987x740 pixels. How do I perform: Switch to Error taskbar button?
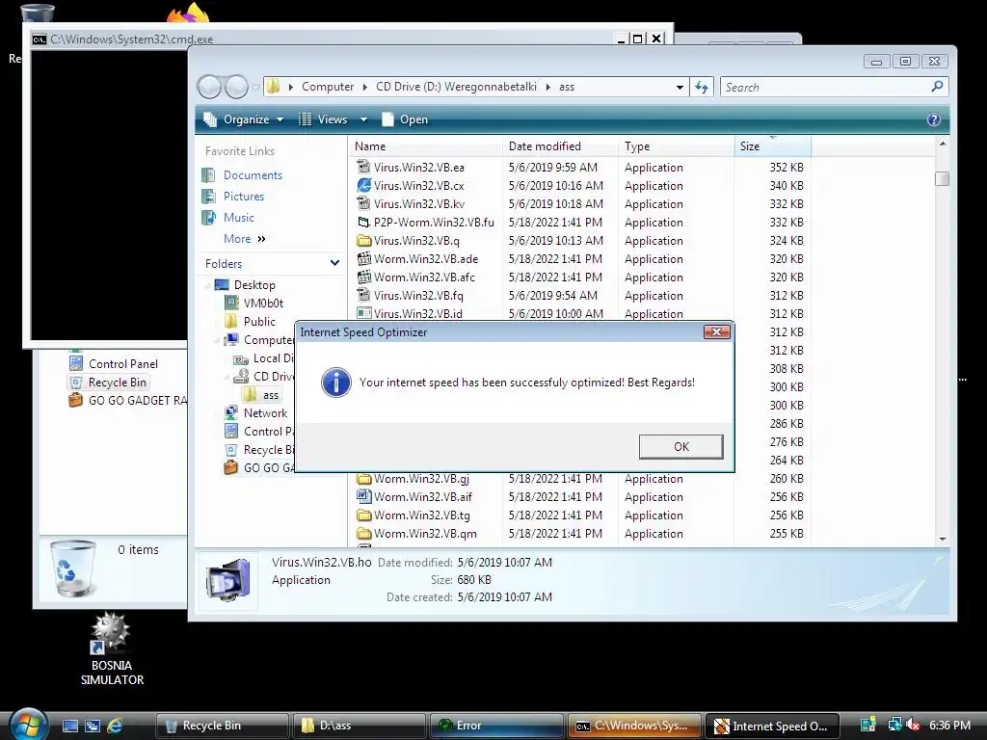(496, 726)
